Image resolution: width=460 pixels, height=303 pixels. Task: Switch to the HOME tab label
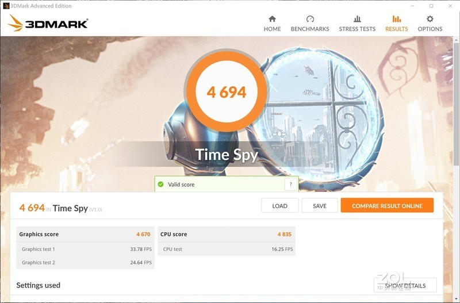(272, 29)
